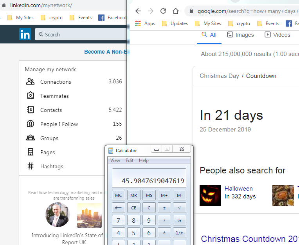Open crypto bookmark in Google window
Viewport: 299px width, 245px height.
pyautogui.click(x=239, y=23)
